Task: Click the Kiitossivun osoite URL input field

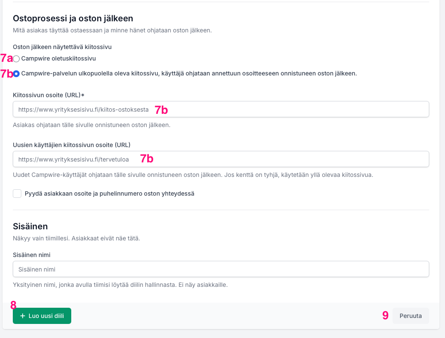Action: 221,109
